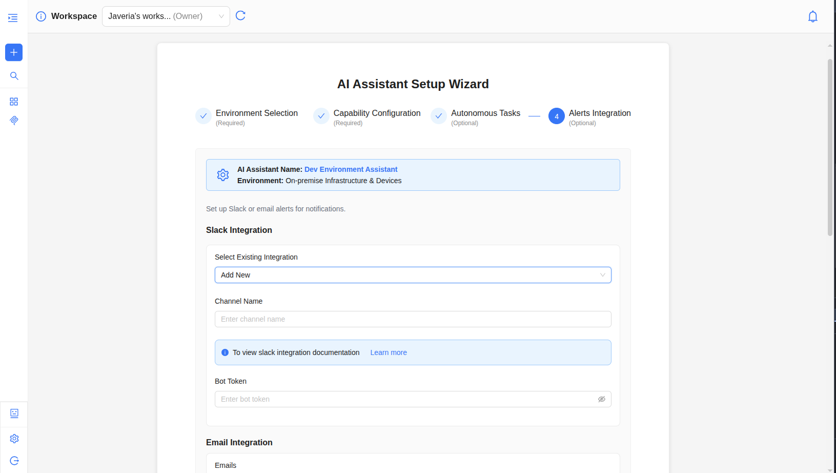Click the blue plus create button
The height and width of the screenshot is (473, 836).
point(14,52)
